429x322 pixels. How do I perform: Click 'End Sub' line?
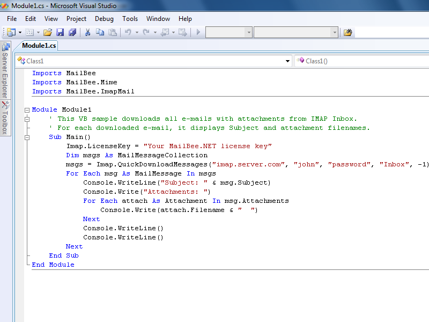64,256
